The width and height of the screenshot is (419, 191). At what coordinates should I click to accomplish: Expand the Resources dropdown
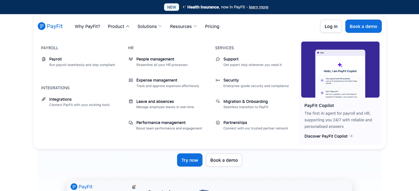point(183,26)
